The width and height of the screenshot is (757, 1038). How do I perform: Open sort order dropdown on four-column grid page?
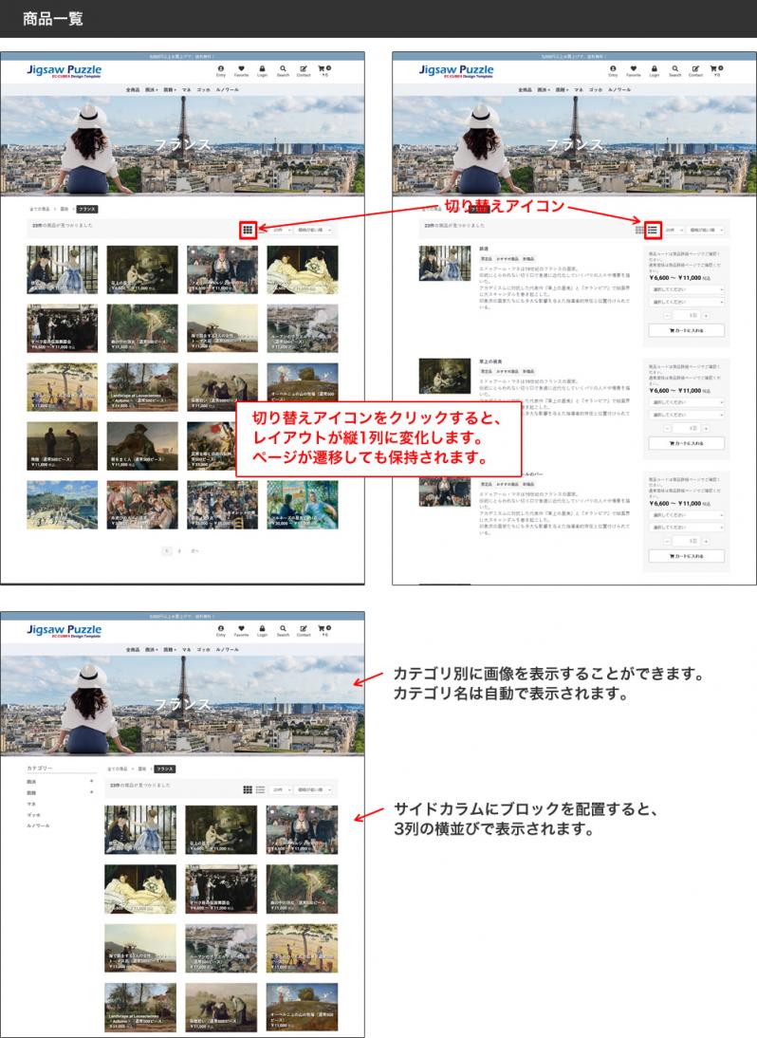313,230
